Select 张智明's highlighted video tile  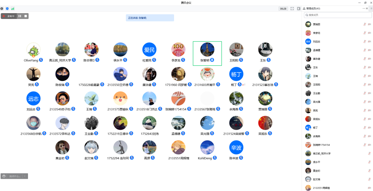point(207,53)
